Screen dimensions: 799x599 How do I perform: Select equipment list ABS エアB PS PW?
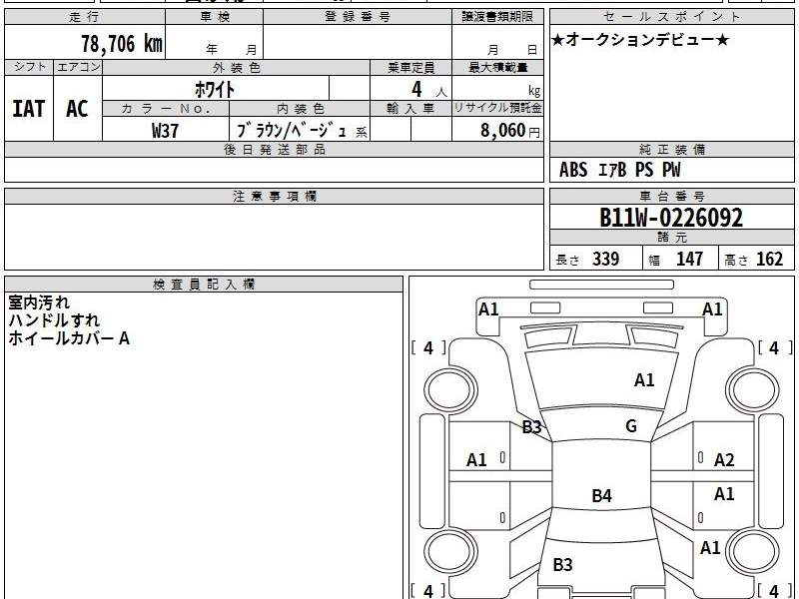[x=619, y=170]
